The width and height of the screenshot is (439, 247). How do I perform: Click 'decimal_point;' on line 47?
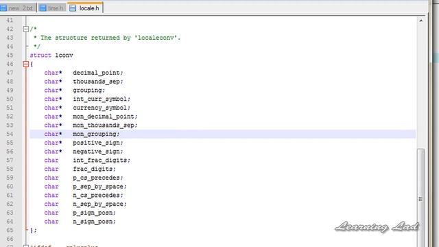(x=98, y=73)
